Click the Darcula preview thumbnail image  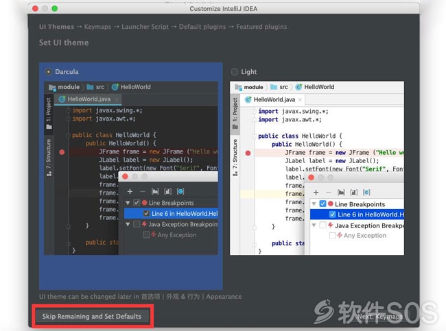pyautogui.click(x=131, y=168)
